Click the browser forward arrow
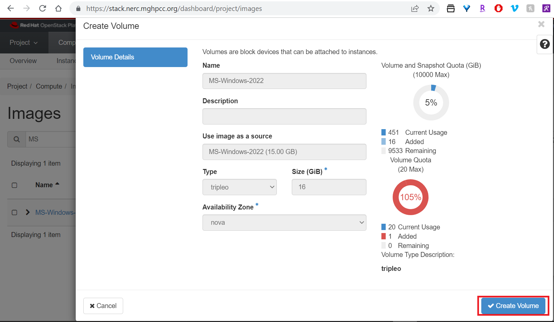The image size is (554, 322). pyautogui.click(x=27, y=9)
